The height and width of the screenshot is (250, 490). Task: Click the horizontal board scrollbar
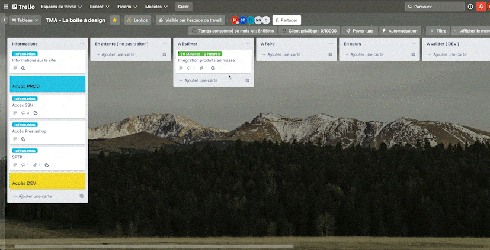point(153,246)
